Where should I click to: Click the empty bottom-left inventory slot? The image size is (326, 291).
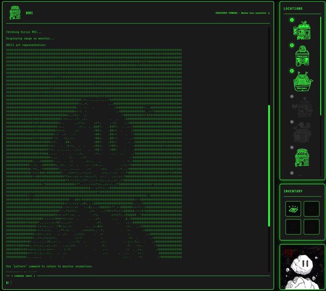tap(293, 227)
